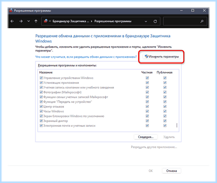The image size is (217, 183).
Task: Select Разрешенные программы breadcrumb
Action: (x=113, y=21)
